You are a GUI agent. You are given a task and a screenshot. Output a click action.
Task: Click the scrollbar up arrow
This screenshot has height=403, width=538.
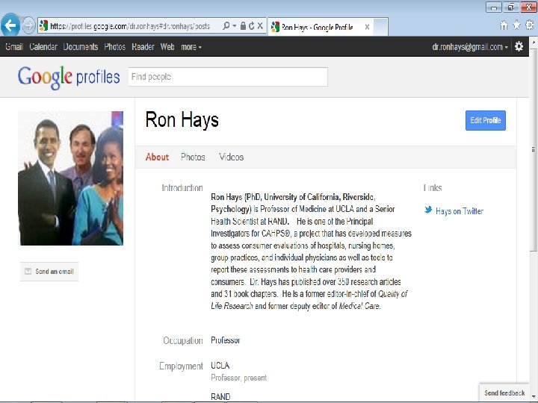point(534,42)
